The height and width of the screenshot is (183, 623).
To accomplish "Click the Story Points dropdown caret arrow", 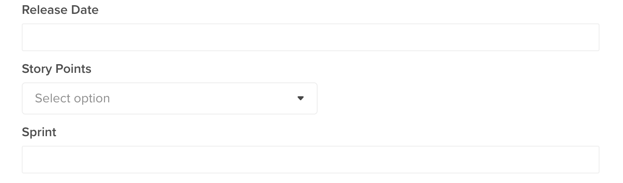I will [x=300, y=98].
